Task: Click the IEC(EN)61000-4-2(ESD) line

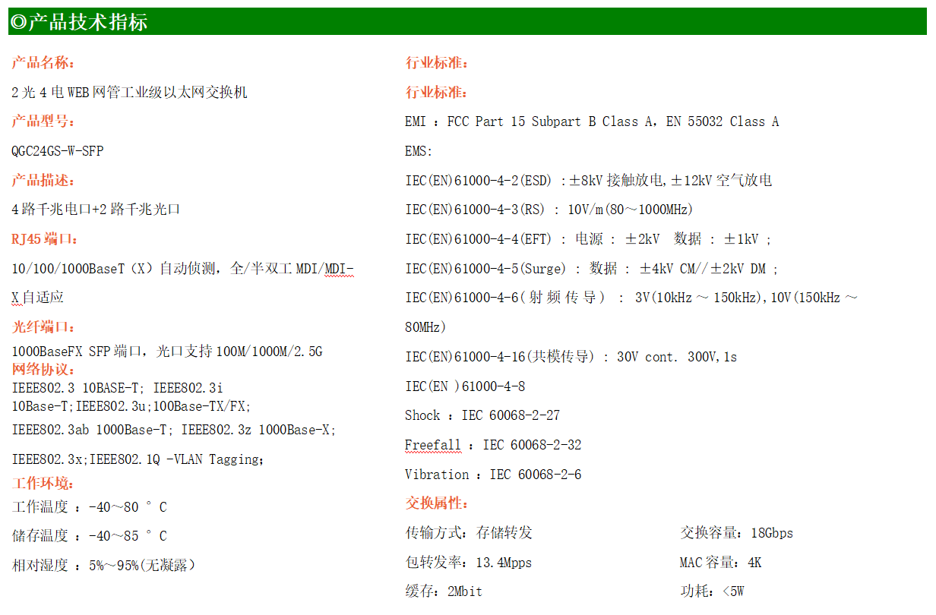Action: point(588,181)
